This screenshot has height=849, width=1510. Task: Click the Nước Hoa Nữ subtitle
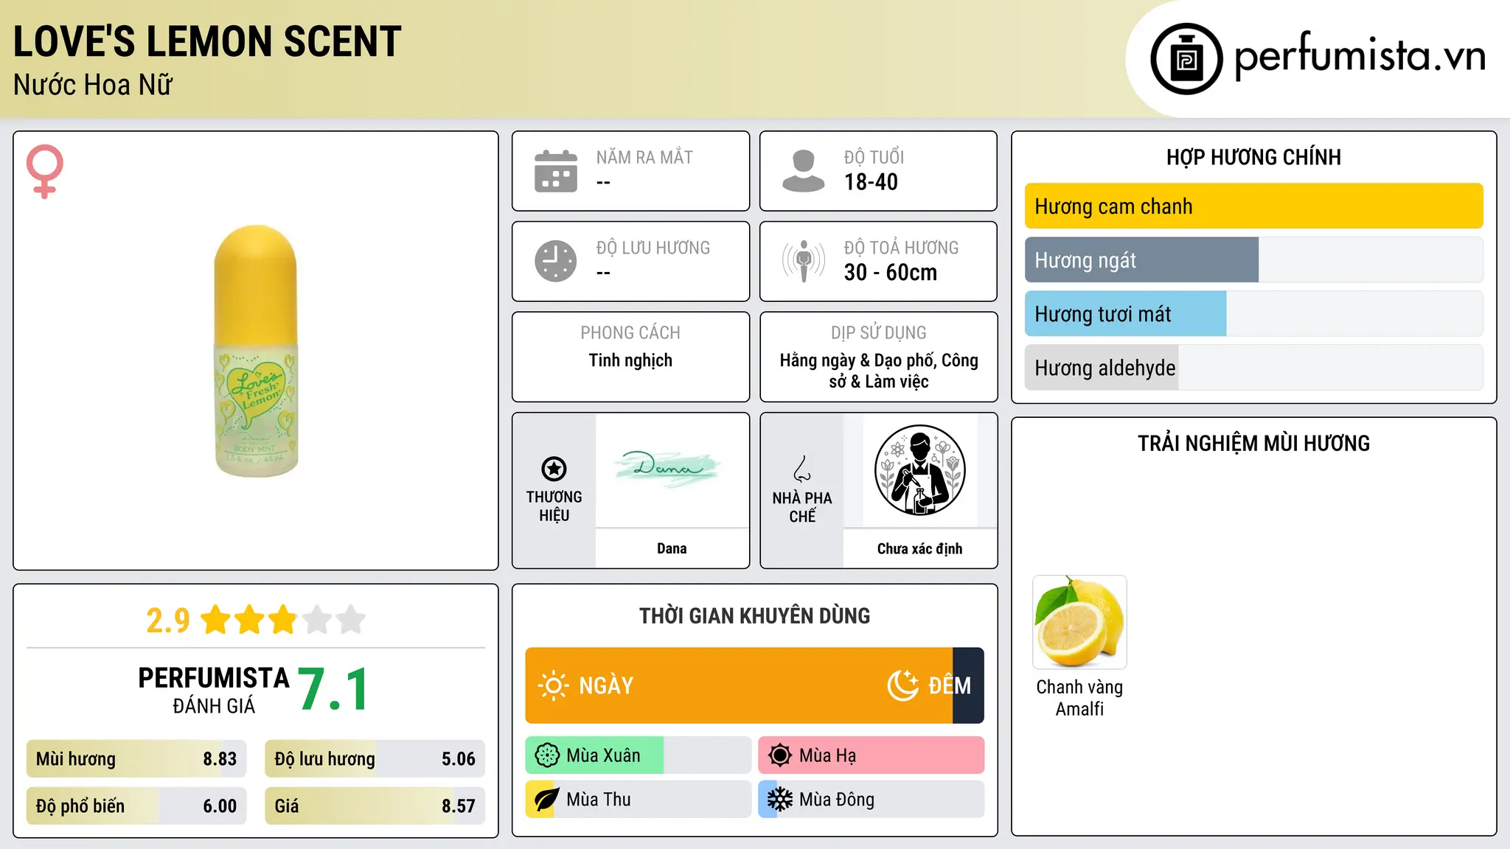click(93, 85)
